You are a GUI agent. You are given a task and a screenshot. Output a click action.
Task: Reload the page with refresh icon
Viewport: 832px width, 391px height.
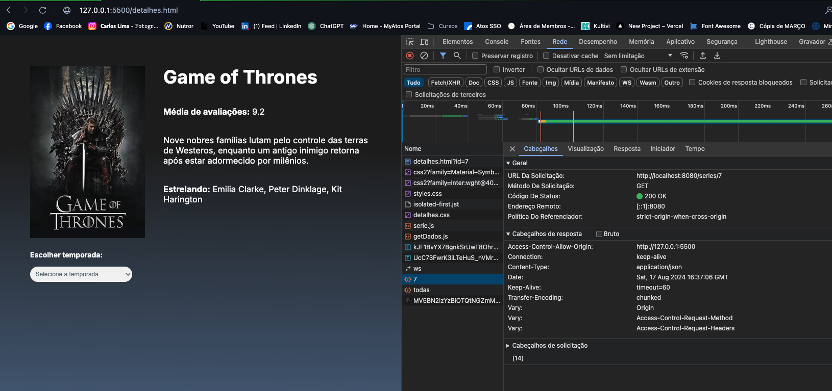pos(43,10)
